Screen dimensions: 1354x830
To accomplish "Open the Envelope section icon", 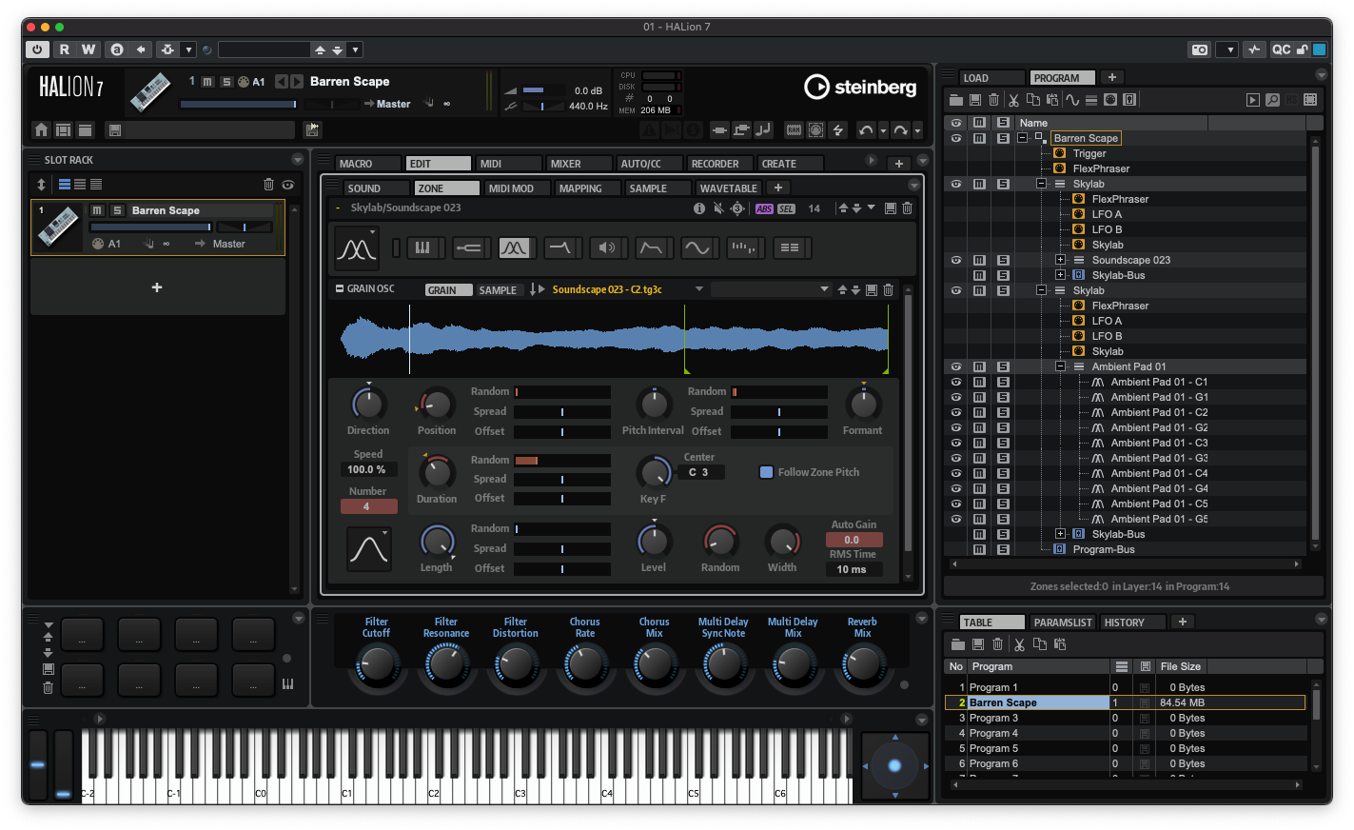I will [651, 247].
